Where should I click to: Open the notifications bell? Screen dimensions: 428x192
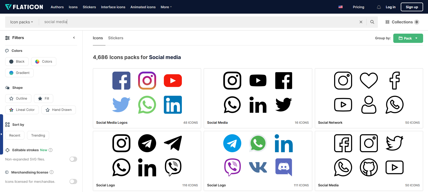tap(379, 7)
